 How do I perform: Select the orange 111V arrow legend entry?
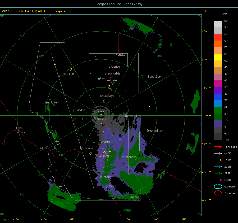(218, 160)
